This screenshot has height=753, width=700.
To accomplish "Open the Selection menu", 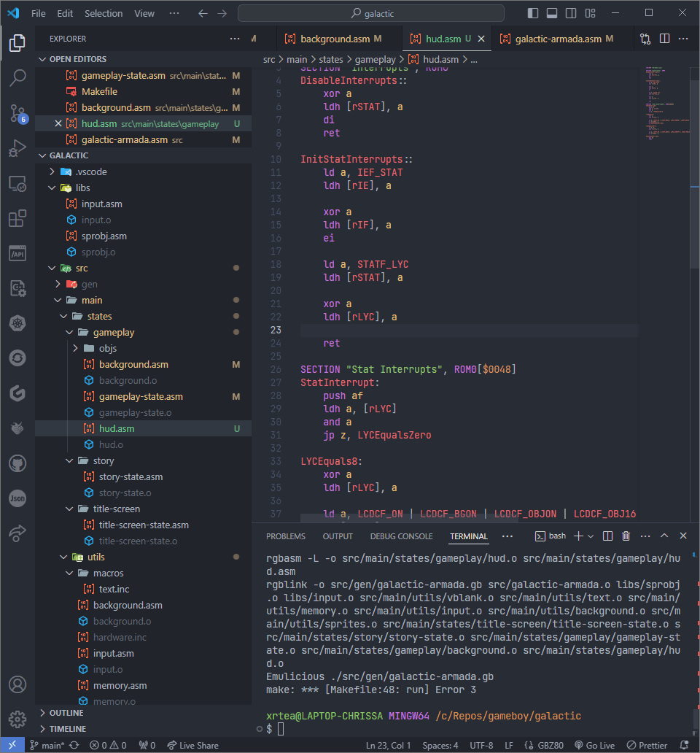I will 104,13.
